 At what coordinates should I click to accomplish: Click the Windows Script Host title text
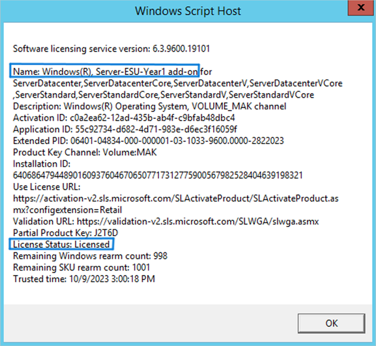(188, 11)
